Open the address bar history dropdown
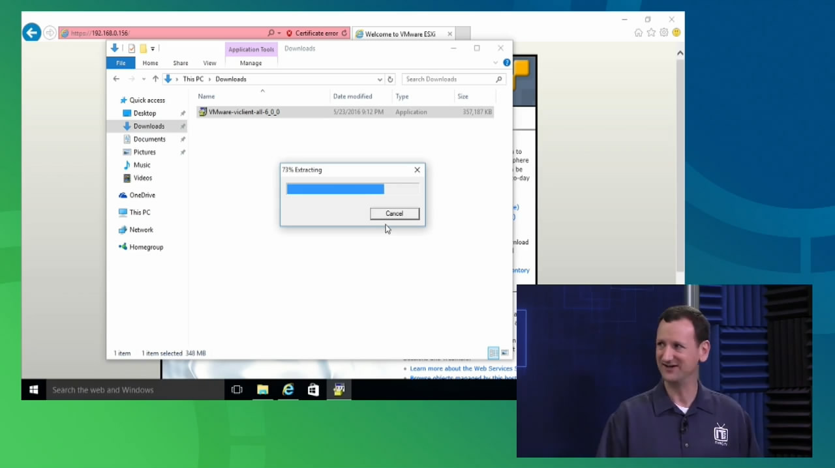This screenshot has height=468, width=835. coord(380,80)
